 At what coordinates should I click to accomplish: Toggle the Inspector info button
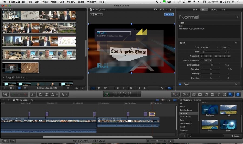pos(238,94)
